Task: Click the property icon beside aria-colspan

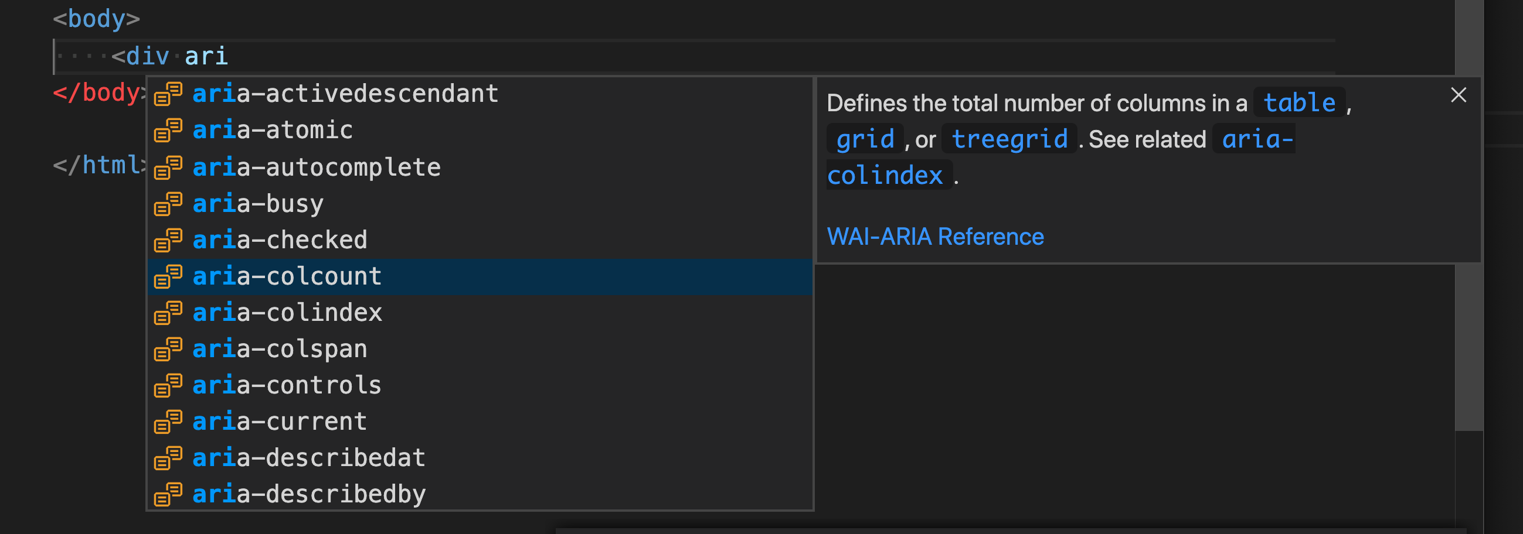Action: tap(168, 350)
